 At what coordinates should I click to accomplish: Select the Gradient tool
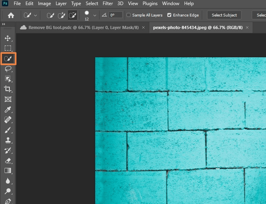click(x=8, y=171)
